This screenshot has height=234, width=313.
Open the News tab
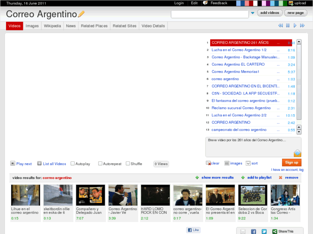tap(71, 26)
